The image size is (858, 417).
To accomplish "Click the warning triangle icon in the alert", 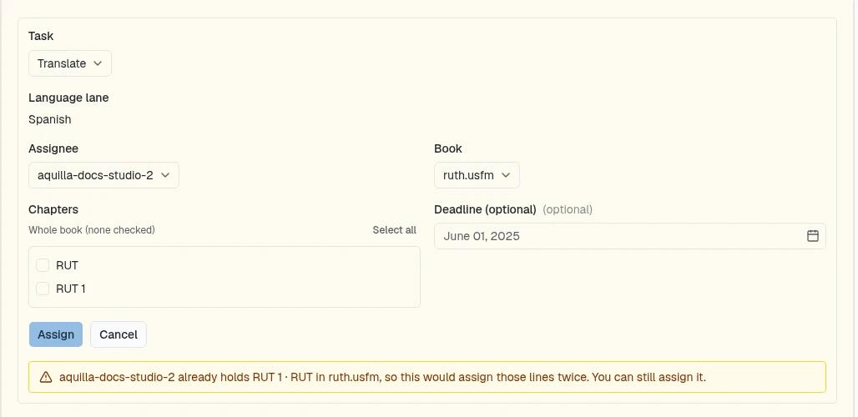I will [x=45, y=377].
